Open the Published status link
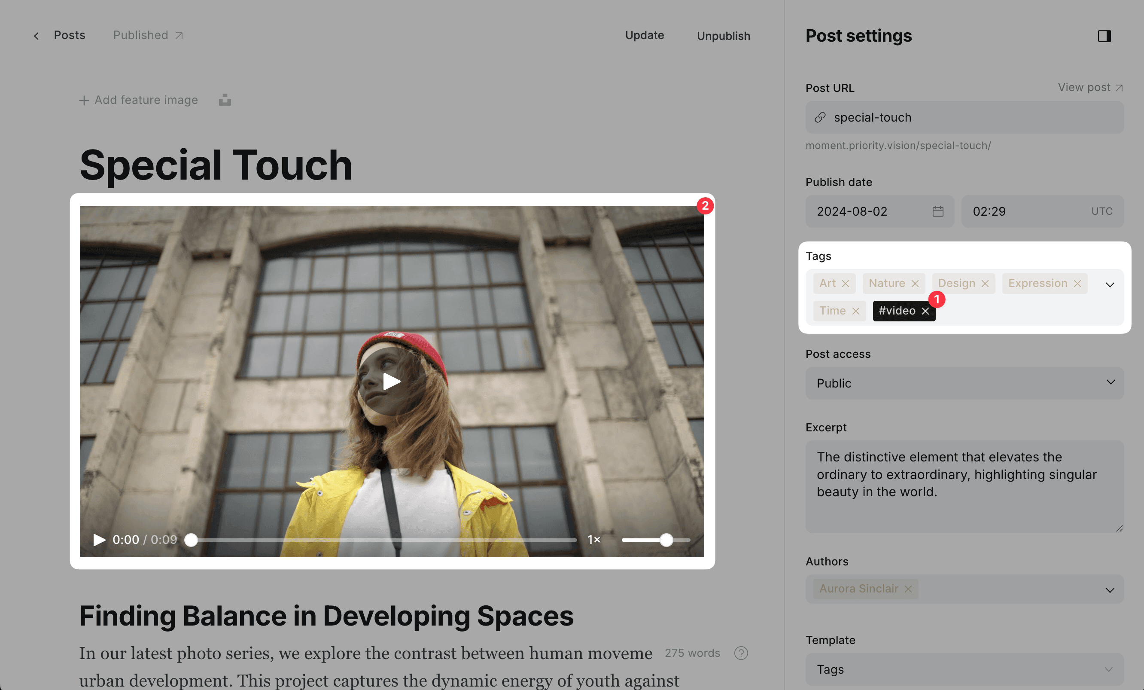Image resolution: width=1144 pixels, height=690 pixels. coord(148,35)
